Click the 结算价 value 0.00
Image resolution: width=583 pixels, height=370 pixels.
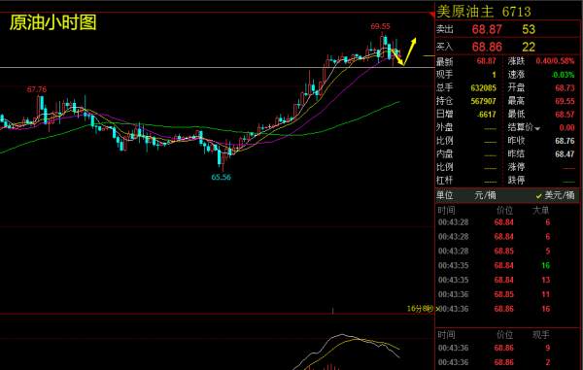tap(567, 128)
